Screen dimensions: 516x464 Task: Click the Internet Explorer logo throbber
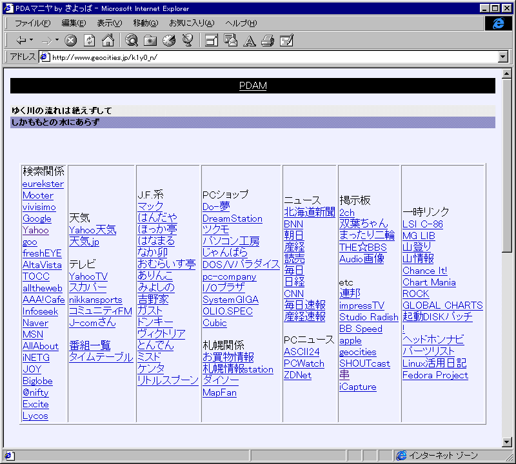pyautogui.click(x=498, y=23)
